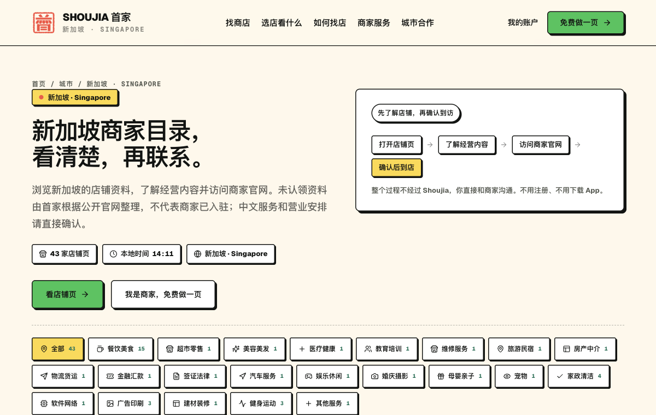Filter by 美容美发 category
Image resolution: width=656 pixels, height=415 pixels.
pos(255,349)
